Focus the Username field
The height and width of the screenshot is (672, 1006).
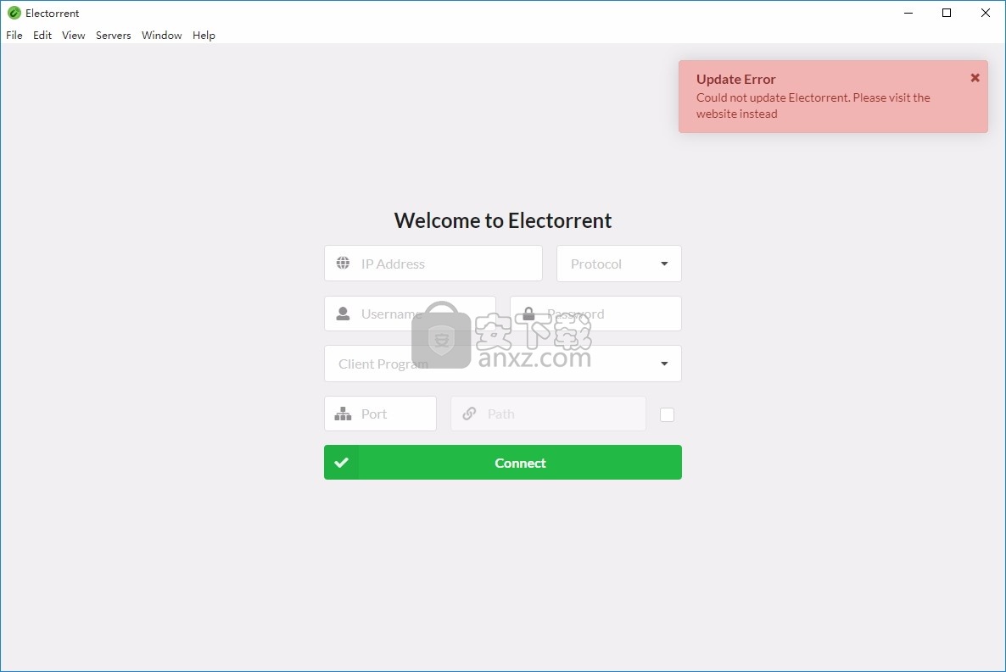tap(410, 314)
